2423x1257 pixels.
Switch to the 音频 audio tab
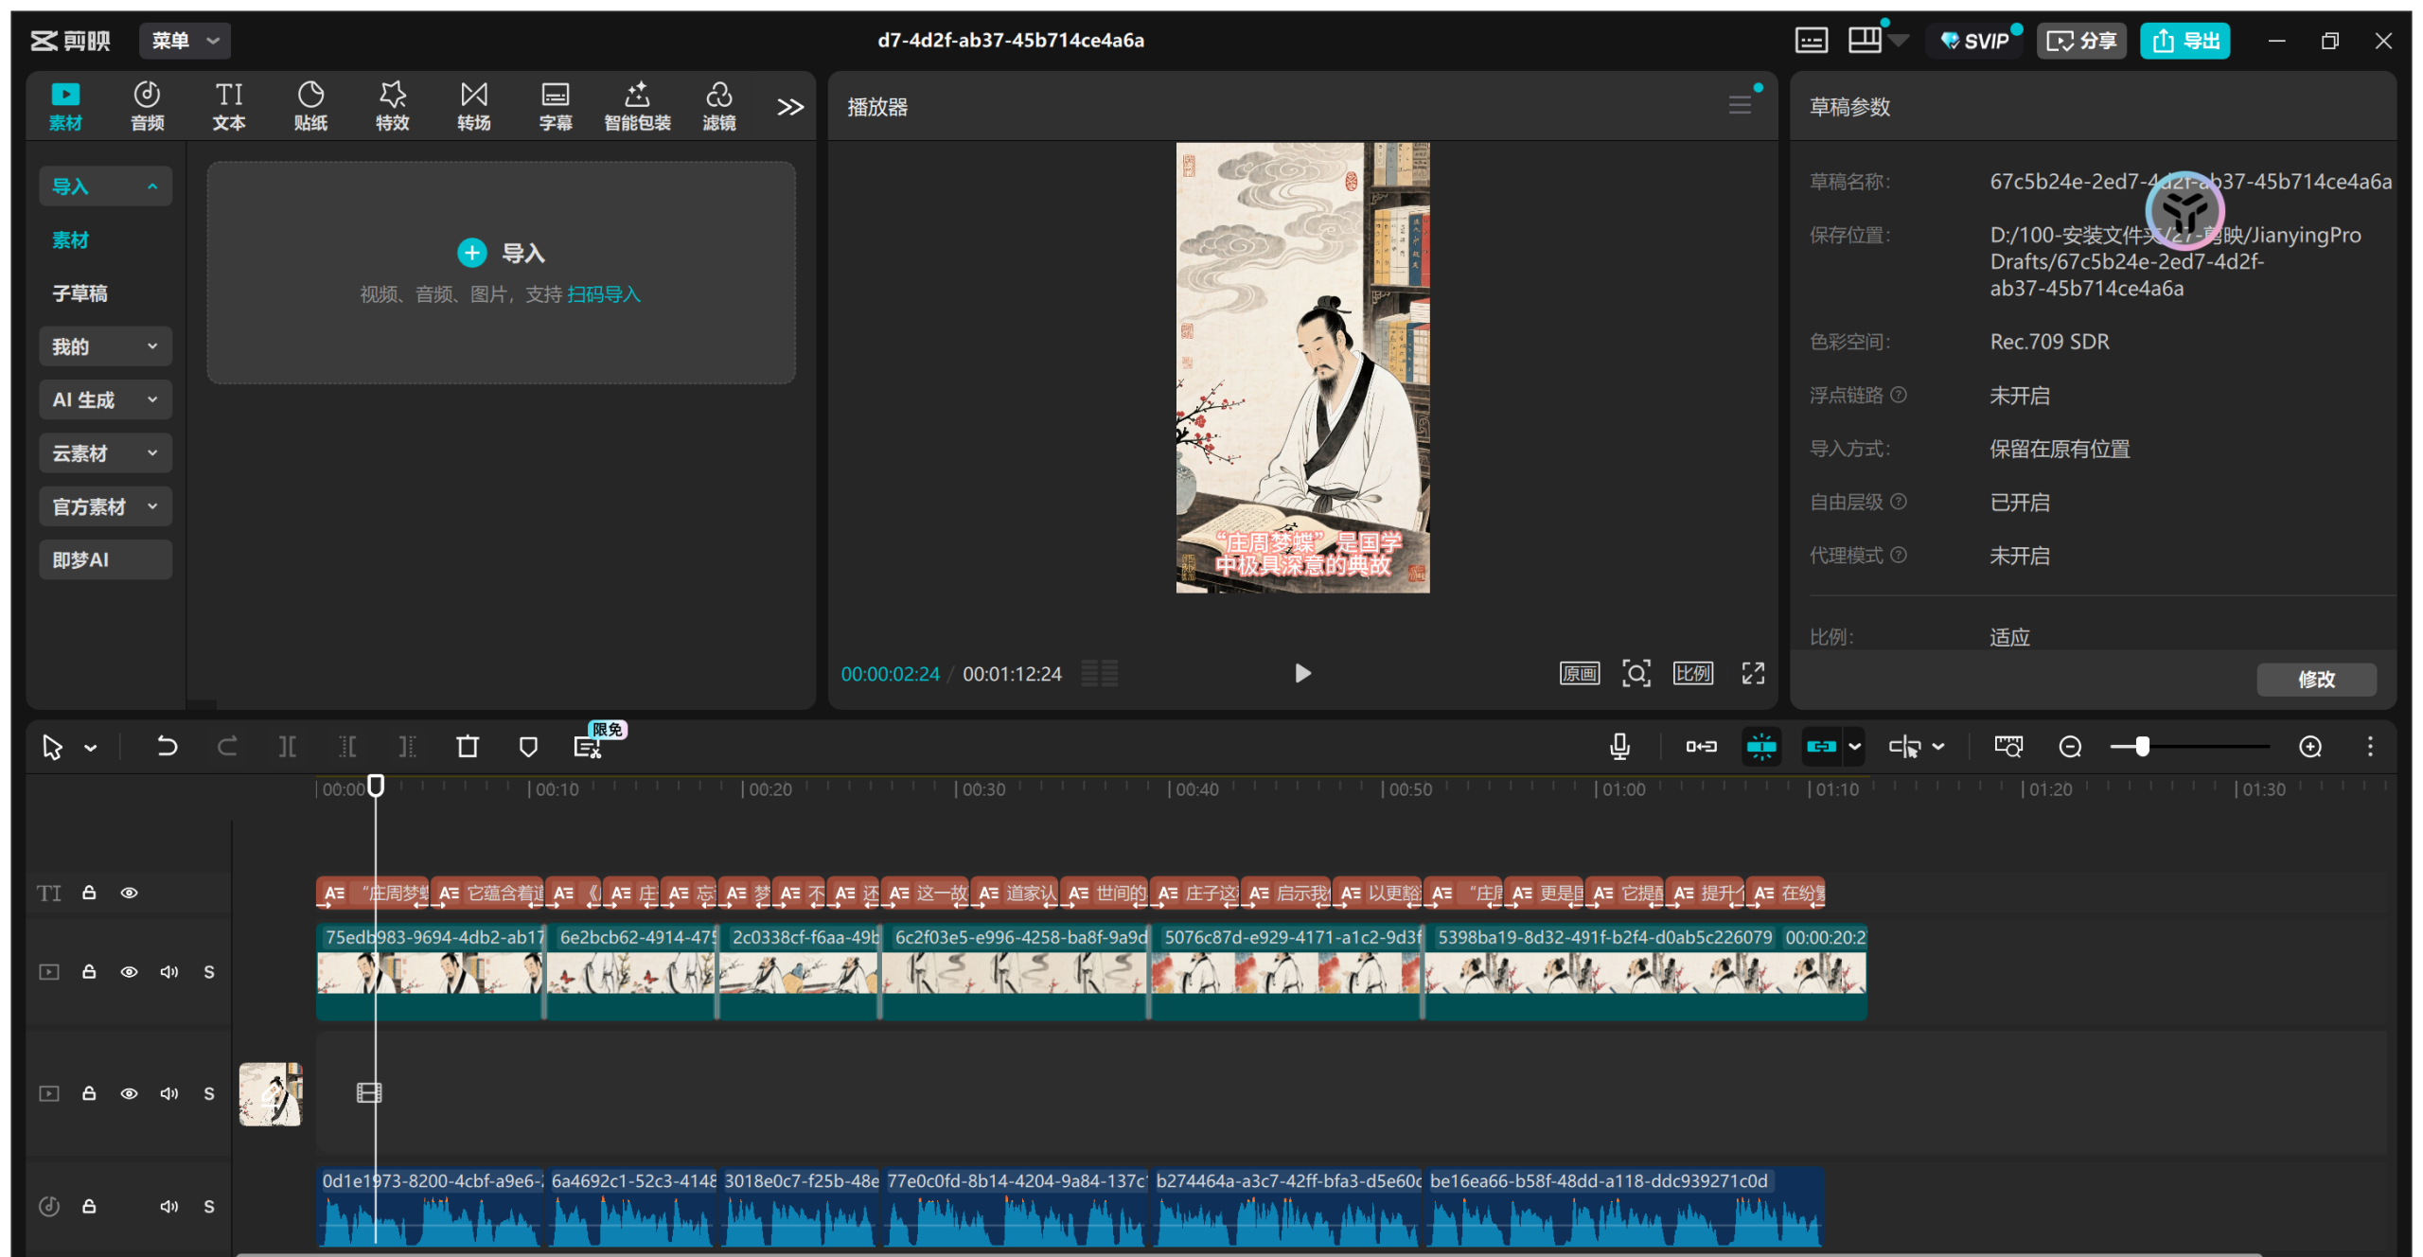pos(147,105)
